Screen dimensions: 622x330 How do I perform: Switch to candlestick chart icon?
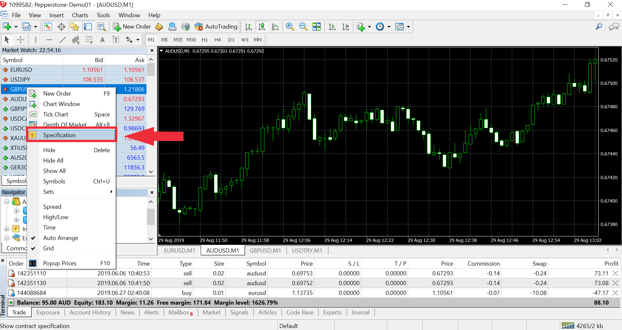pos(262,27)
